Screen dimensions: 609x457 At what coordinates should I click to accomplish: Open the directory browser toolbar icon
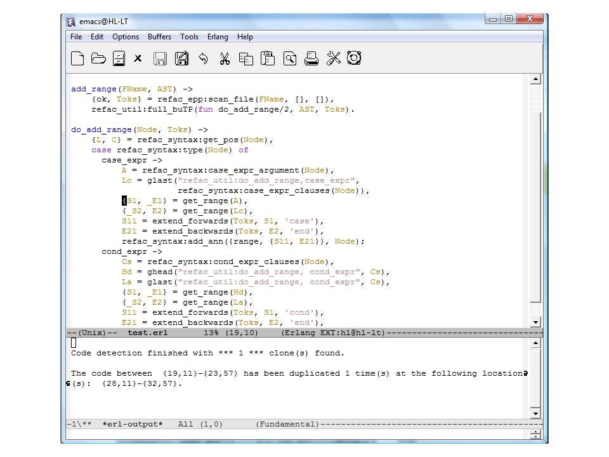119,58
